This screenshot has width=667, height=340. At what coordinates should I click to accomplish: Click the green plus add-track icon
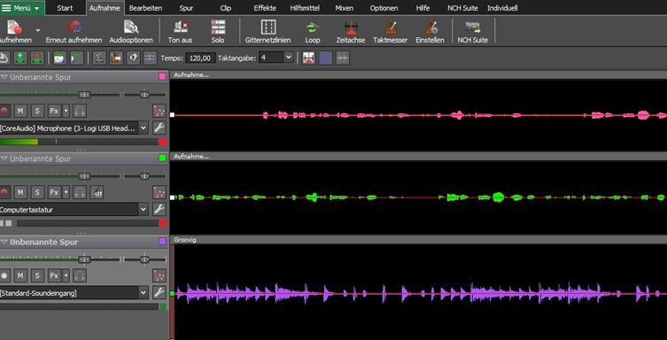20,58
